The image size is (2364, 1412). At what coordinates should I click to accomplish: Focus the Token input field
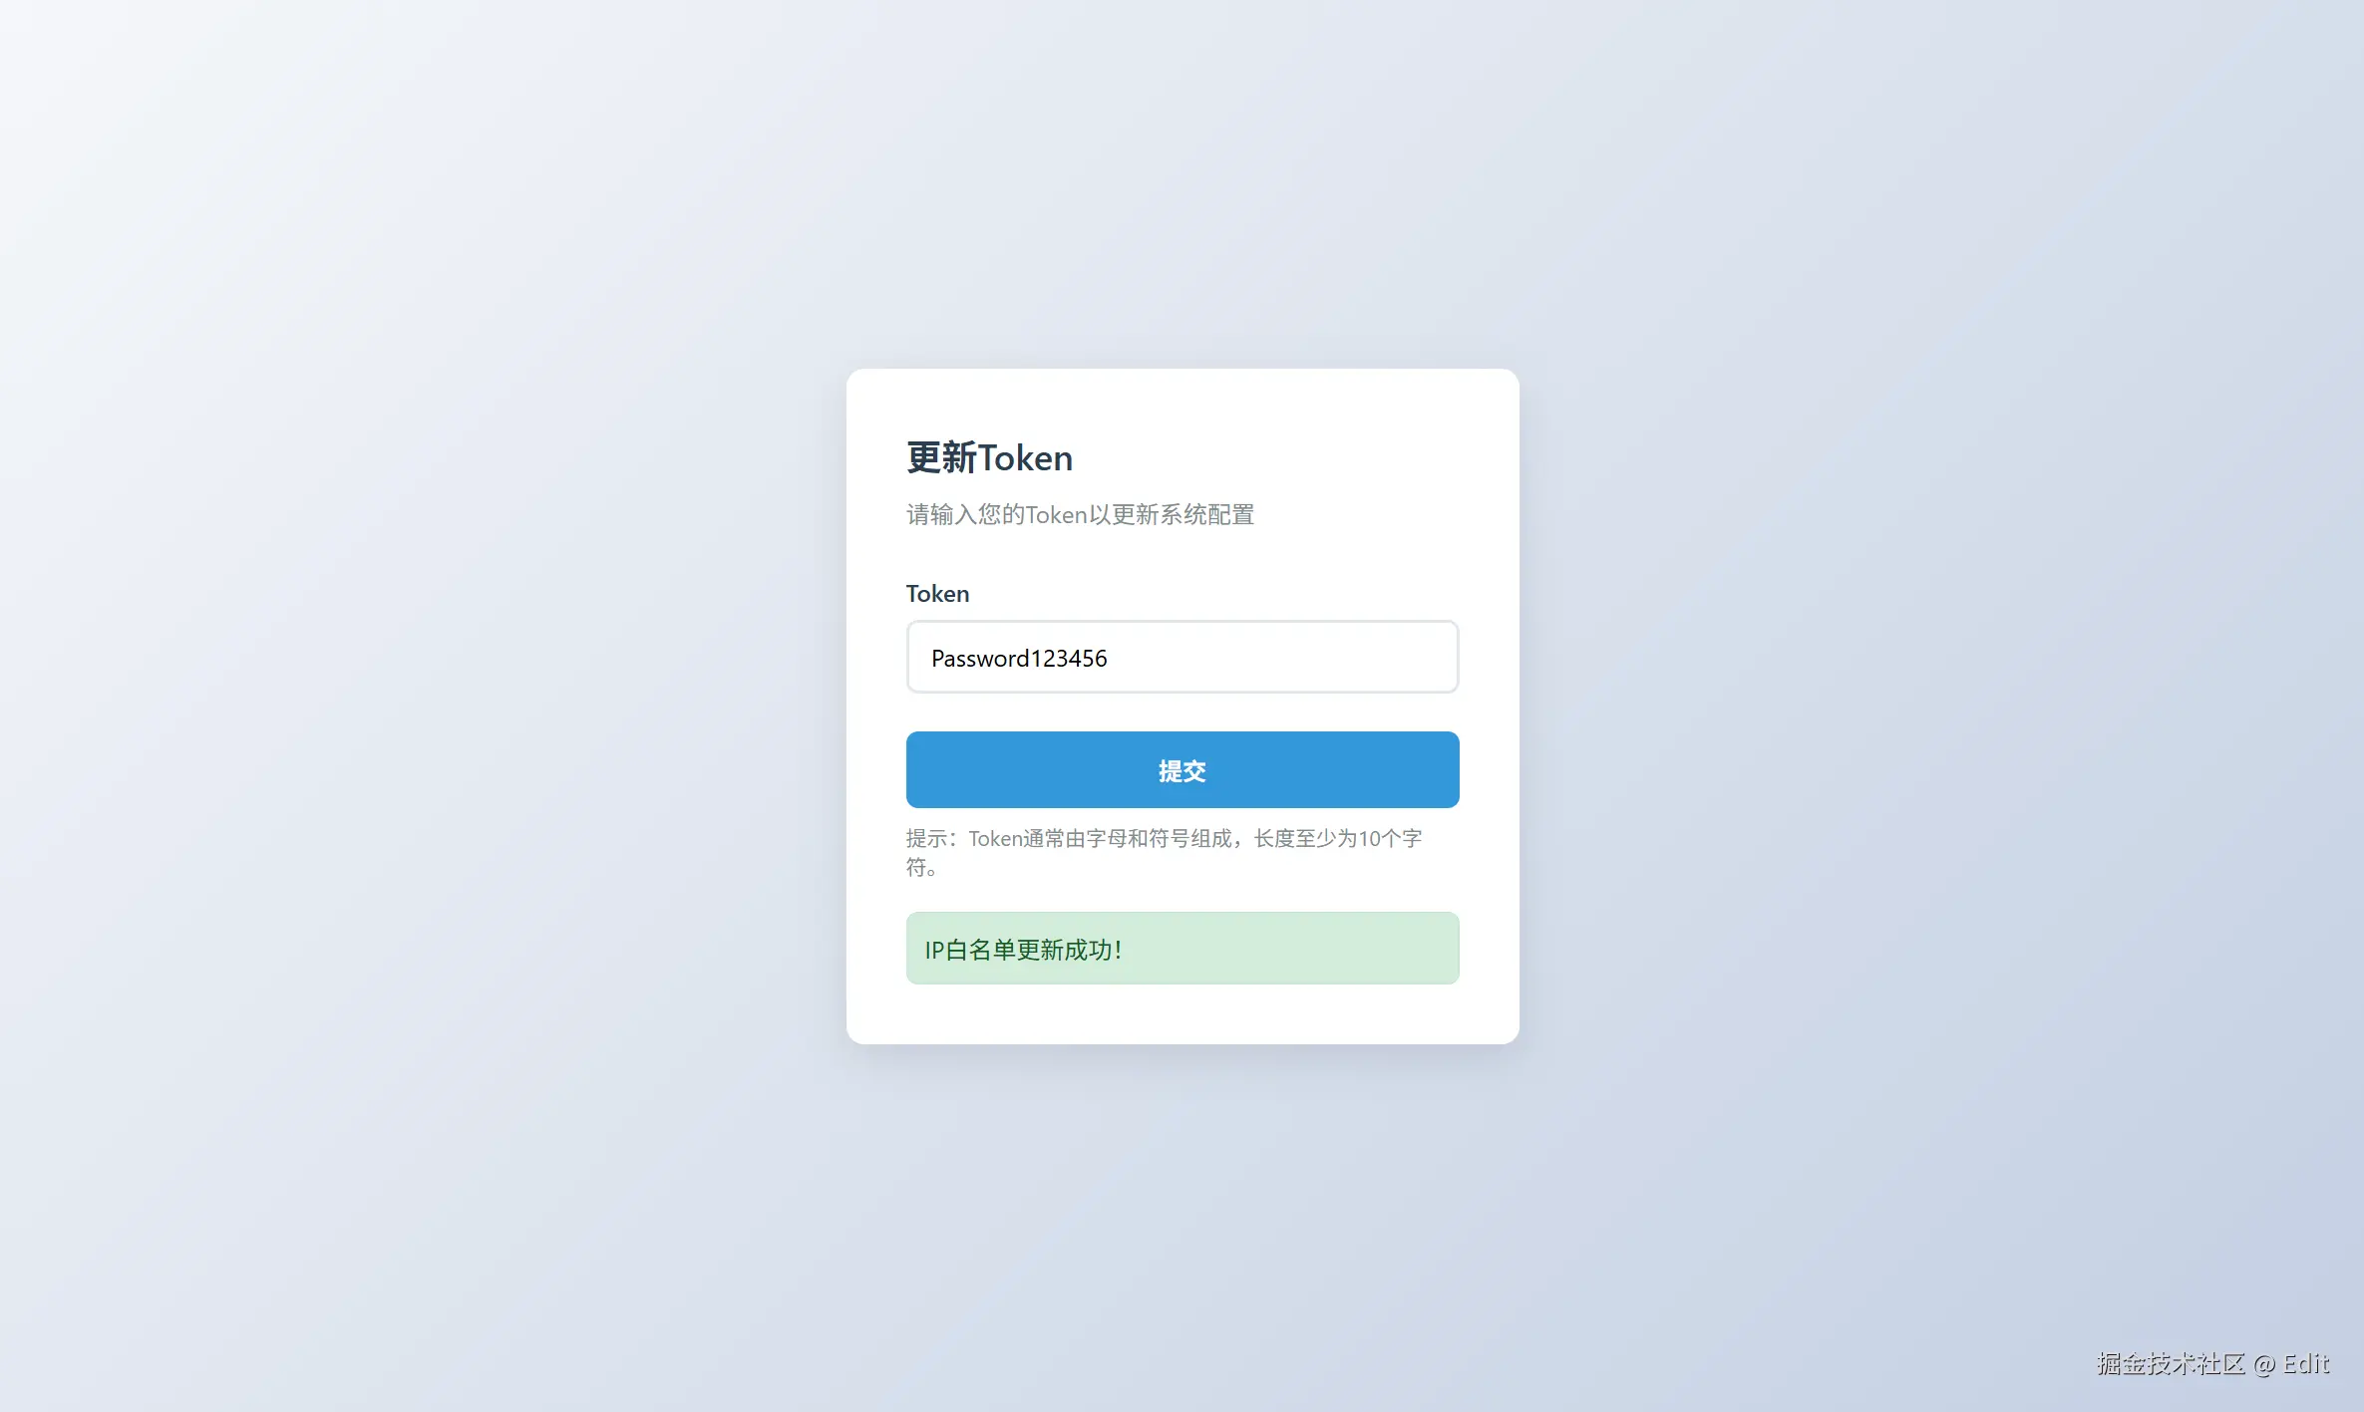(1182, 657)
